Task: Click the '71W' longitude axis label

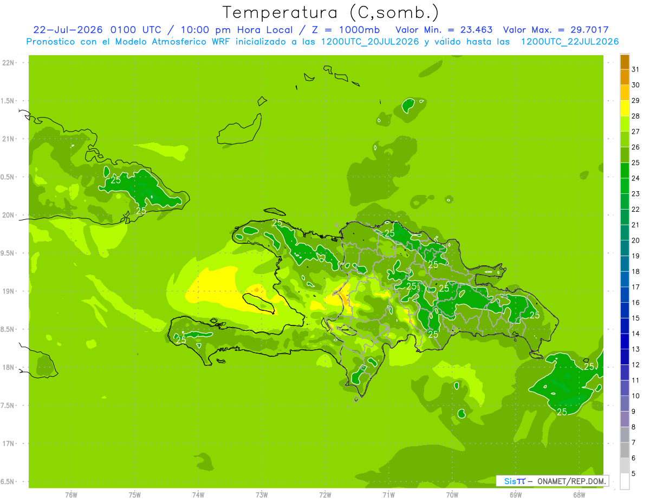Action: [388, 495]
